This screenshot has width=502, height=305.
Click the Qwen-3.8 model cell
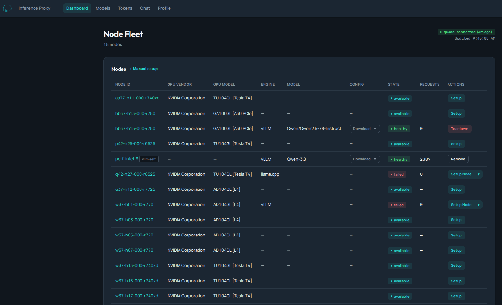[x=296, y=159]
